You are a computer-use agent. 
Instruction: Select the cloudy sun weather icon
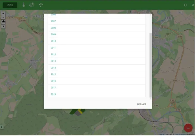point(32,5)
